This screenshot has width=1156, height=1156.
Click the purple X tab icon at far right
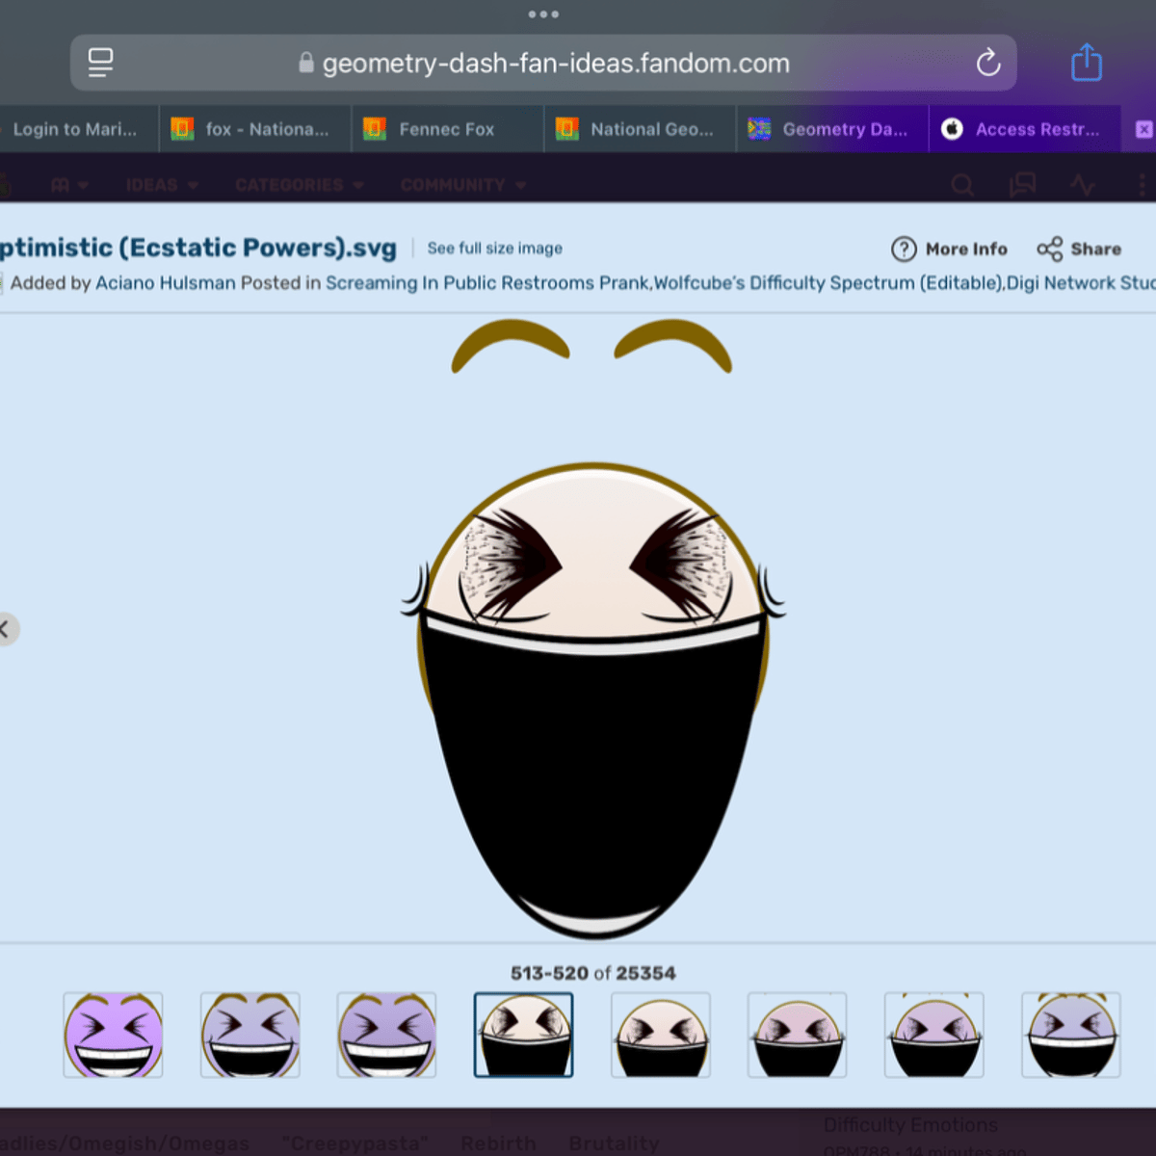[x=1143, y=129]
